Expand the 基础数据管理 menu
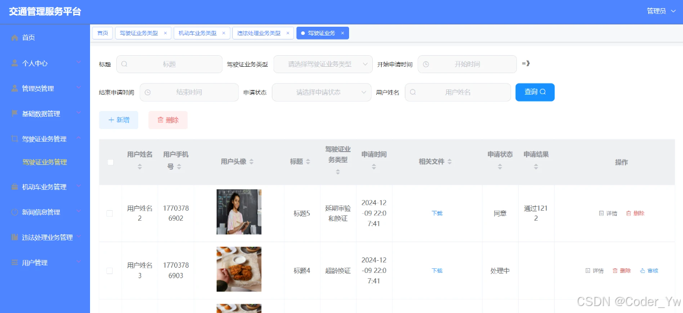This screenshot has width=683, height=313. (x=79, y=113)
